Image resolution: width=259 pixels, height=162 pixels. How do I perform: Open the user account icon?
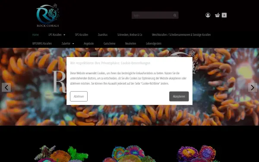point(208,15)
